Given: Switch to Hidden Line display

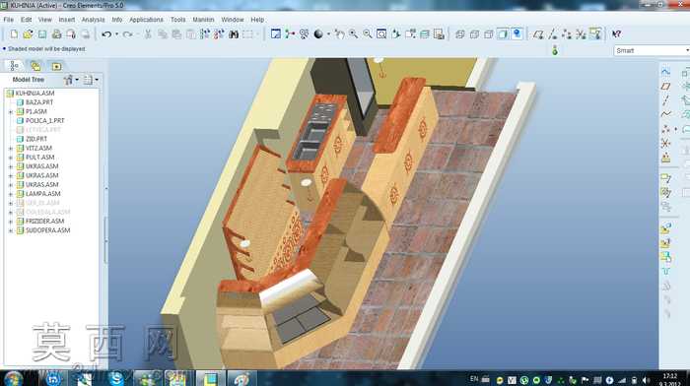Looking at the screenshot, I should pyautogui.click(x=474, y=33).
